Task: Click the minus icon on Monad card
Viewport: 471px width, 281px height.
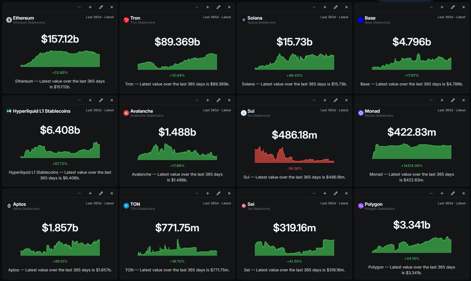Action: (431, 100)
